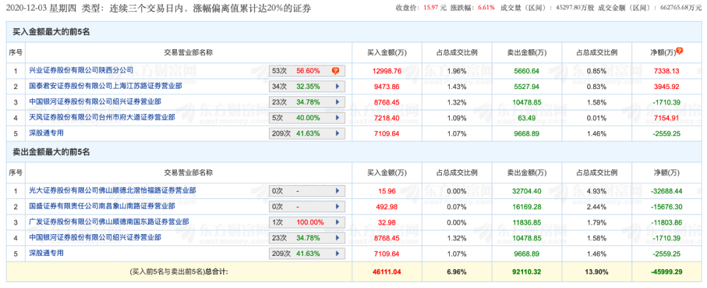This screenshot has height=288, width=707.
Task: Click total sell amount 92110.32
Action: coord(527,272)
